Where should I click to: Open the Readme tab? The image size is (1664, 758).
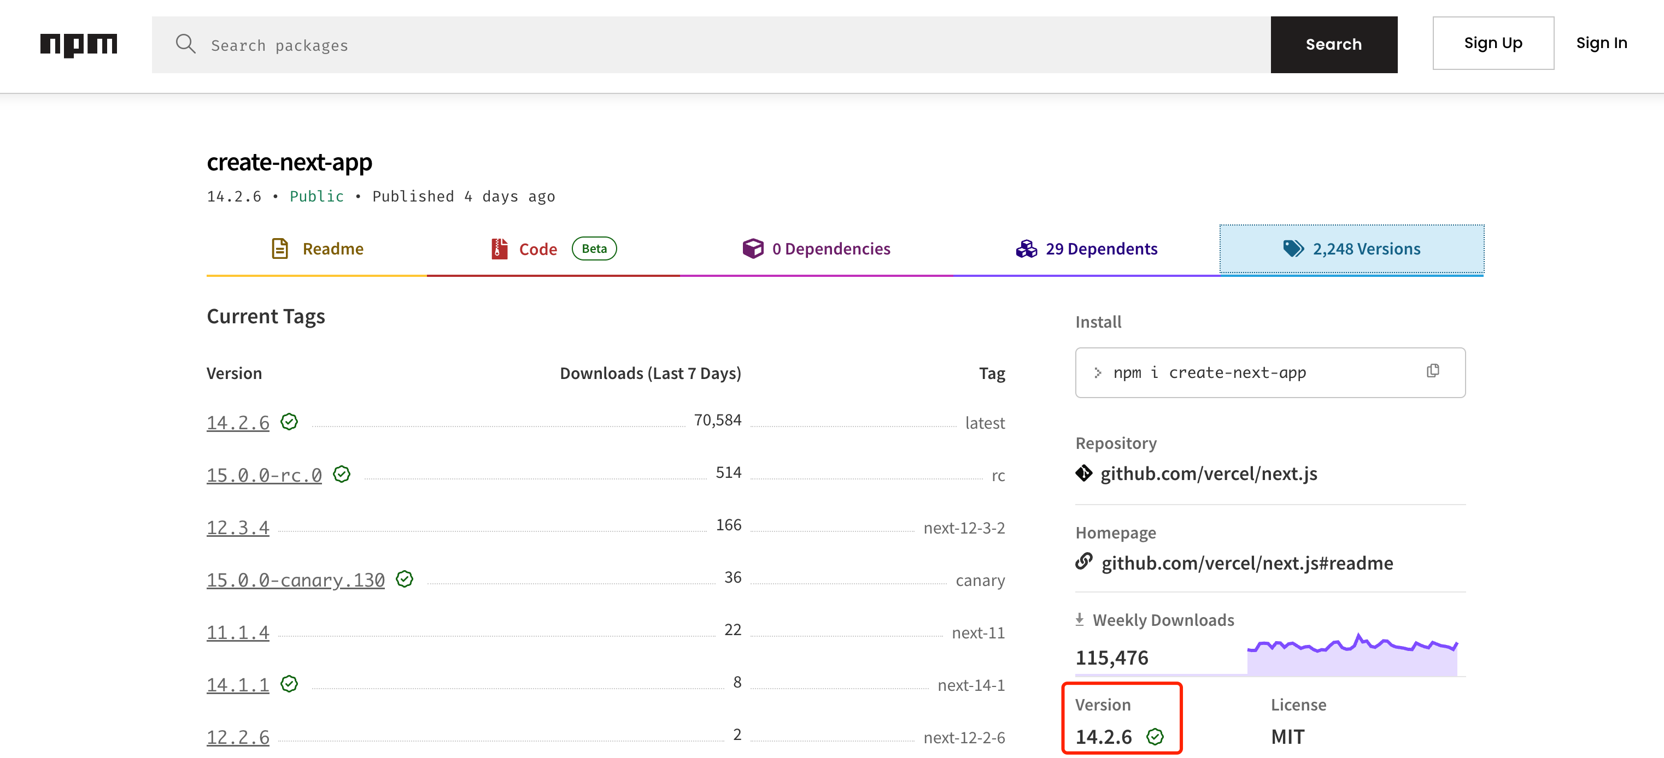point(317,249)
